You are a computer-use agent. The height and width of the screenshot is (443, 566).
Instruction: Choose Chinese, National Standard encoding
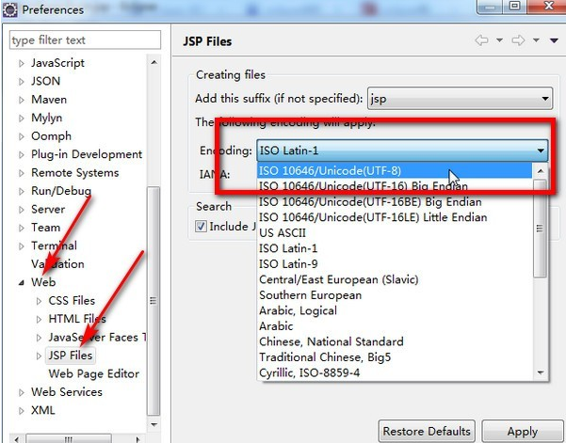pyautogui.click(x=395, y=341)
